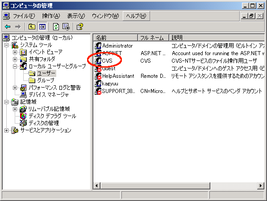Click the ASP.NET full name cell
267x201 pixels.
pyautogui.click(x=153, y=53)
